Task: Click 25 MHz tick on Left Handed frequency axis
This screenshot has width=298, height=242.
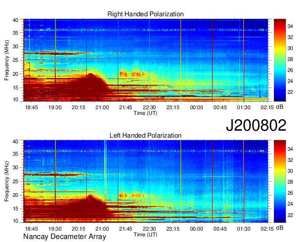Action: pyautogui.click(x=16, y=181)
